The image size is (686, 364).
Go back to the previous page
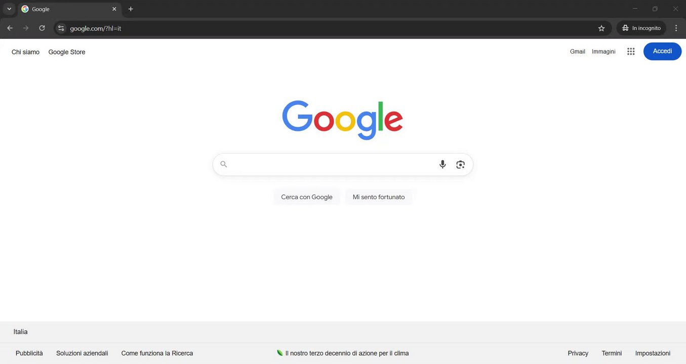10,28
